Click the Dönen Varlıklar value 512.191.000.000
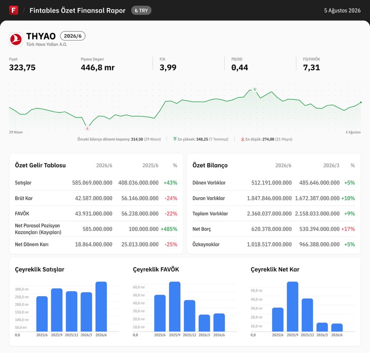 coord(271,183)
